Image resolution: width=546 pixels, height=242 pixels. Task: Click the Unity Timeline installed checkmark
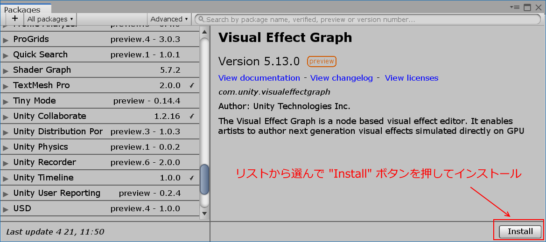[192, 178]
